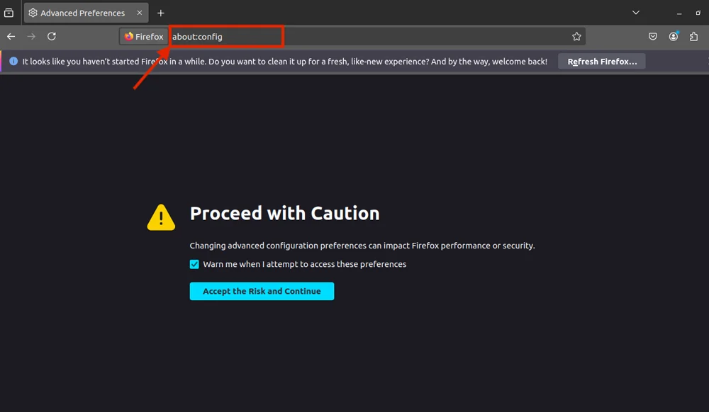Viewport: 709px width, 412px height.
Task: Click 'Accept the Risk and Continue'
Action: point(262,291)
